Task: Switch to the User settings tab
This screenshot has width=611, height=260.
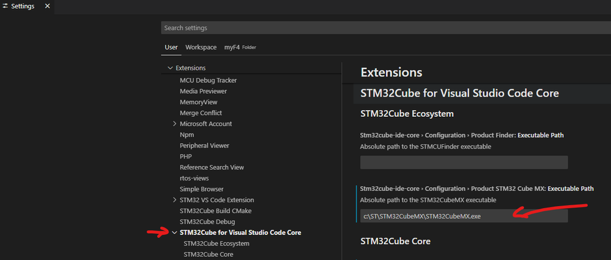Action: [171, 47]
